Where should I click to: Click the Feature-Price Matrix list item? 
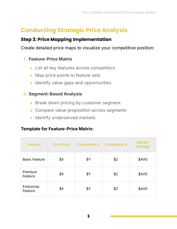pos(50,59)
